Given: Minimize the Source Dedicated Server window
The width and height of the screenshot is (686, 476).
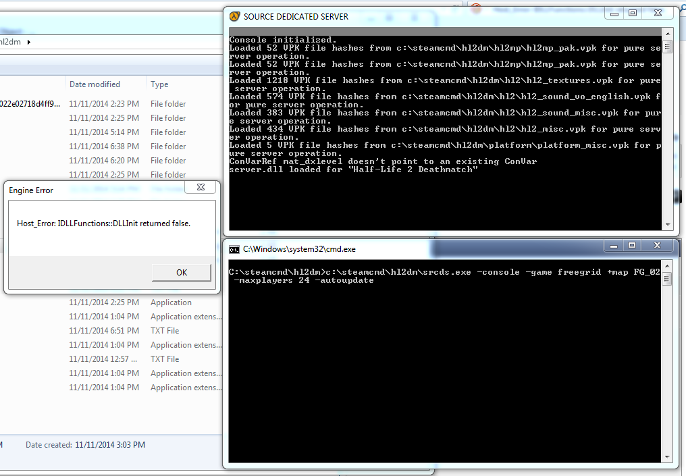Looking at the screenshot, I should tap(614, 14).
